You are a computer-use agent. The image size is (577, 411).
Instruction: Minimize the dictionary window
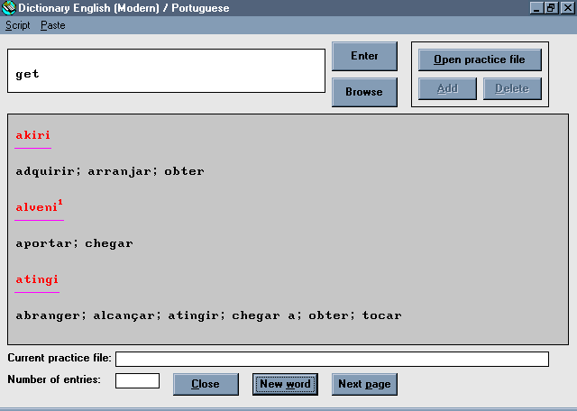536,8
